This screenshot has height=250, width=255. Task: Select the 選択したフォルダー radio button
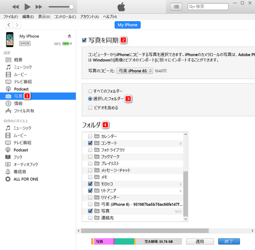tap(90, 99)
